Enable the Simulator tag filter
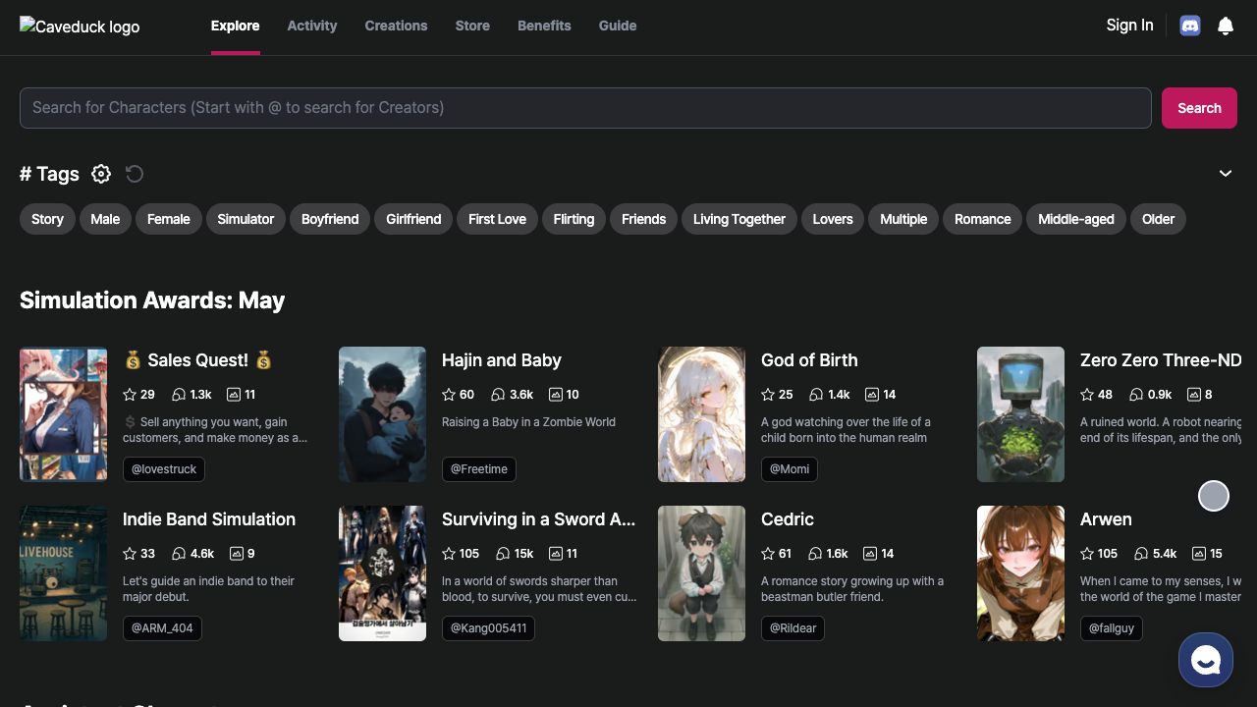The image size is (1257, 707). click(246, 219)
